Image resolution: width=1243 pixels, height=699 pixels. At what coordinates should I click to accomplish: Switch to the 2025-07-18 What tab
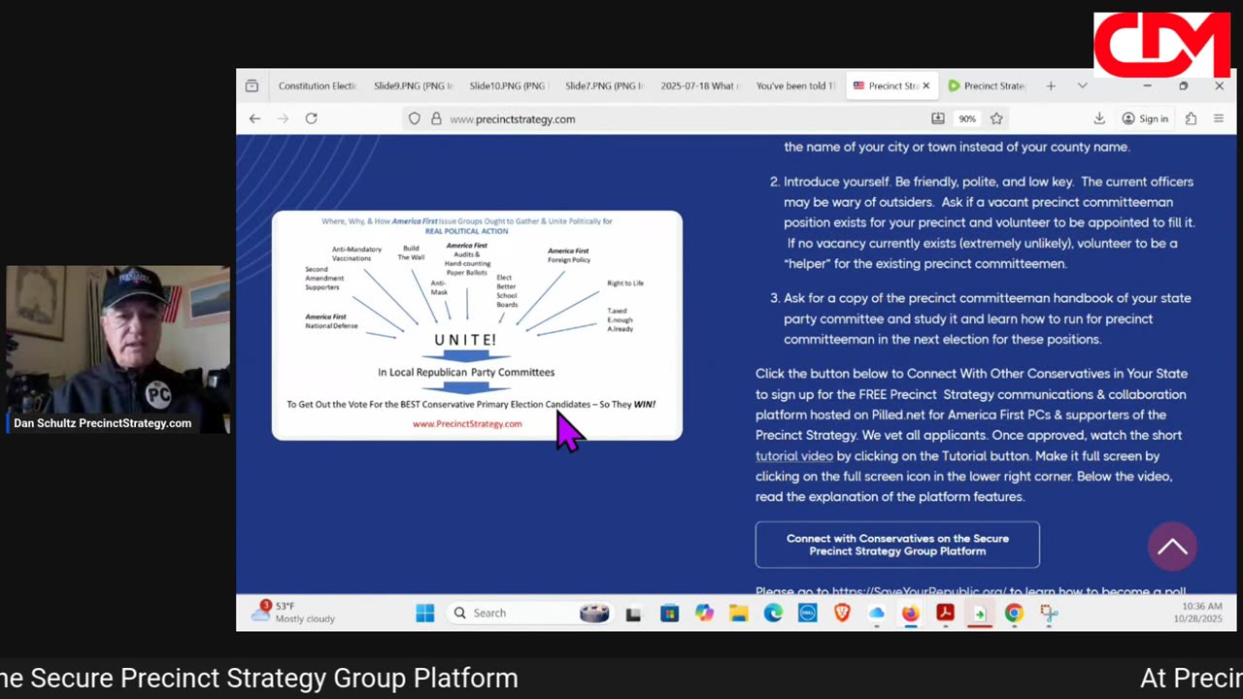click(698, 85)
